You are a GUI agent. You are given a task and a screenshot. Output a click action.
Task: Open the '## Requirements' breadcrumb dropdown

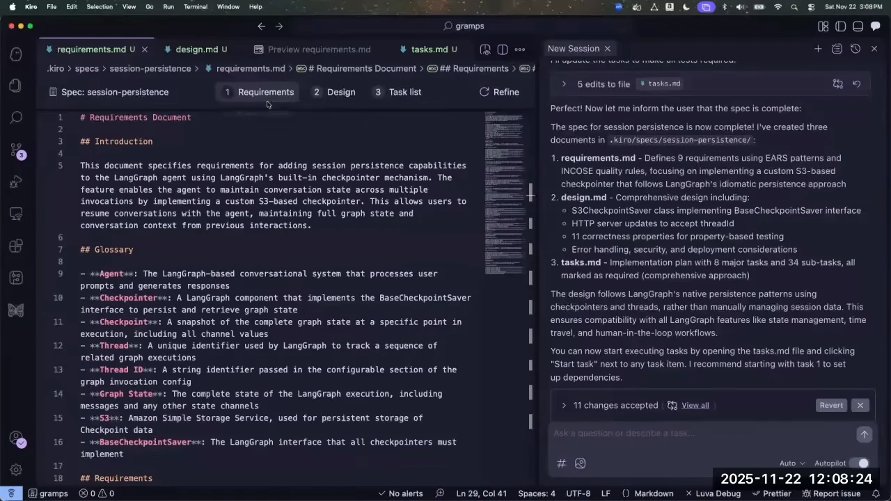pos(468,69)
